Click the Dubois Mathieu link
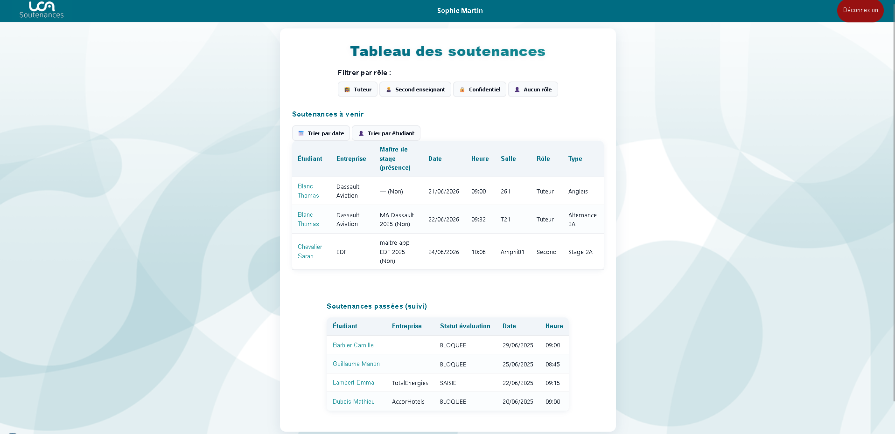This screenshot has width=895, height=434. (x=353, y=401)
